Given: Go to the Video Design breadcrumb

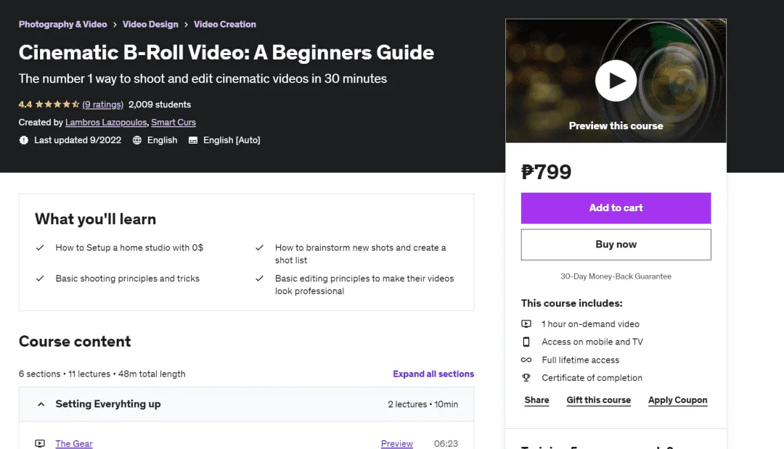Looking at the screenshot, I should 150,24.
